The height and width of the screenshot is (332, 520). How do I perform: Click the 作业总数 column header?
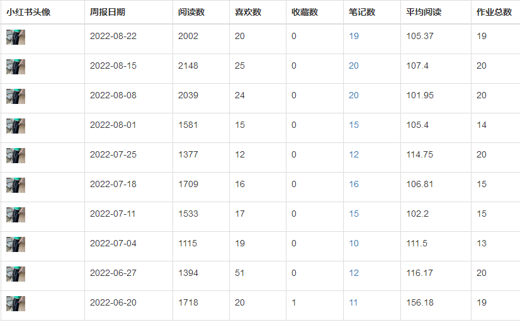(494, 12)
